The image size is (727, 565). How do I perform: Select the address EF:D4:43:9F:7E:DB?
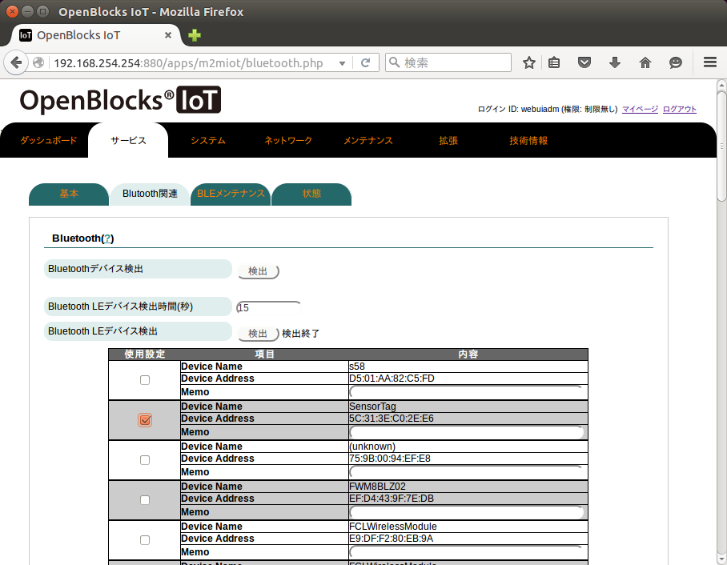[392, 499]
